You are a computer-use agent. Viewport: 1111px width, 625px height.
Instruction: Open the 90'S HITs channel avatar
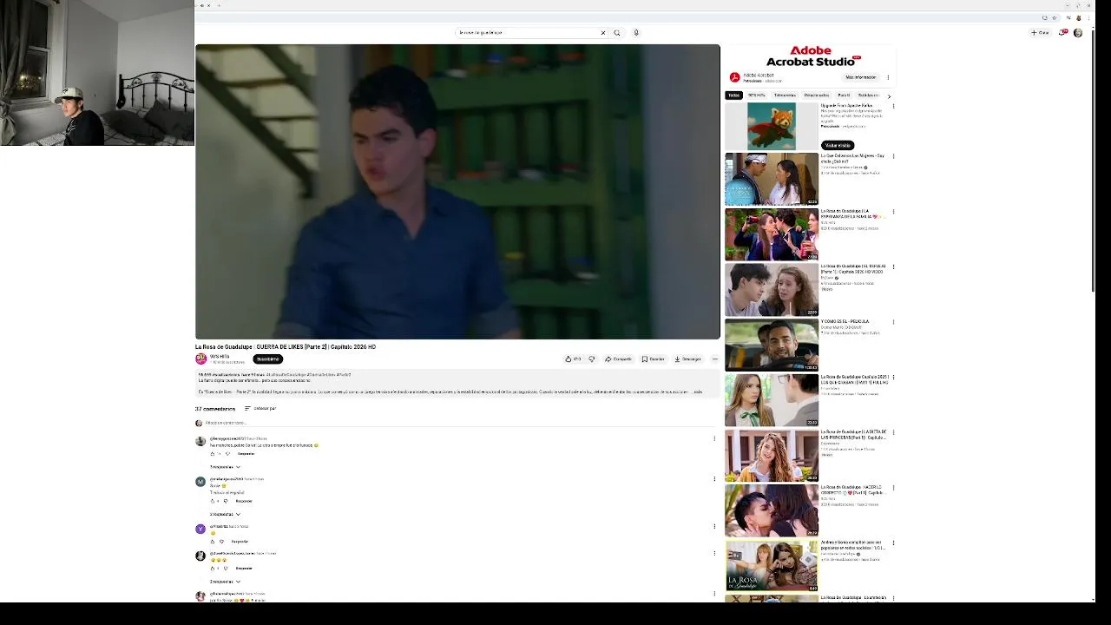pyautogui.click(x=201, y=359)
